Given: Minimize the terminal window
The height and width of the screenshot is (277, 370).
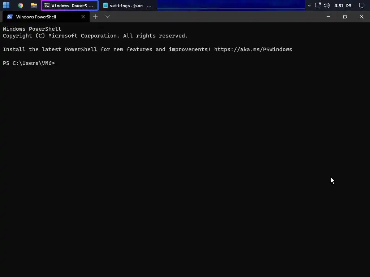Looking at the screenshot, I should [328, 17].
